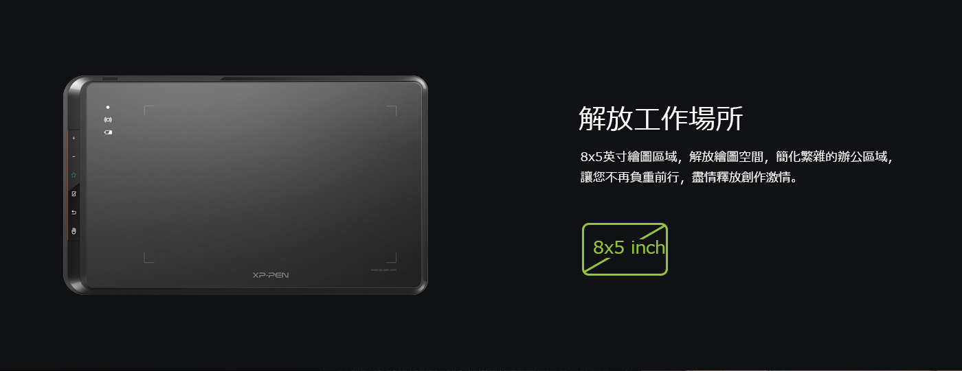Viewport: 962px width, 371px height.
Task: Click the top-right drawing area corner marker
Action: coord(392,110)
